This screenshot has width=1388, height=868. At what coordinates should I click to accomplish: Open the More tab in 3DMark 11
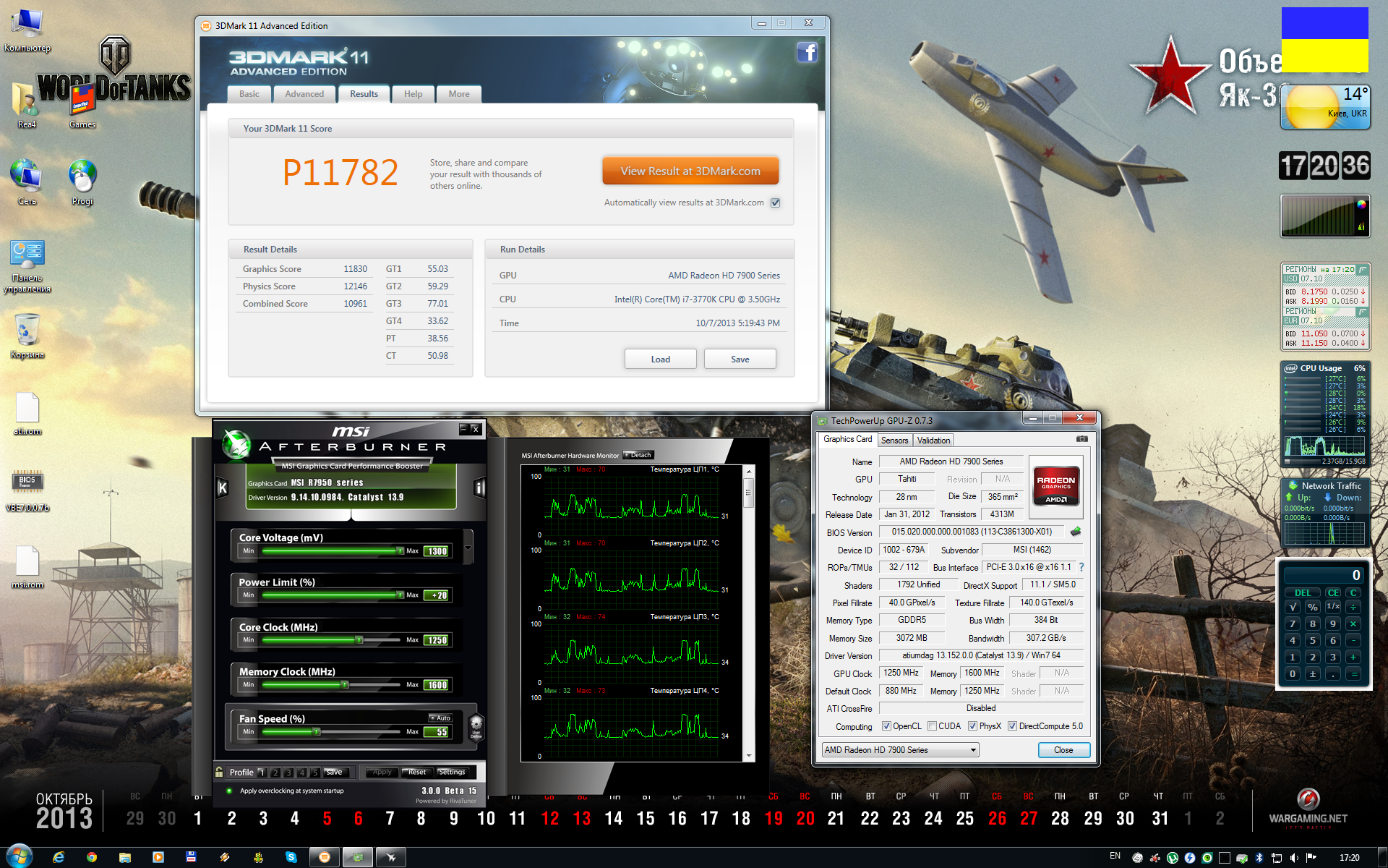(459, 94)
